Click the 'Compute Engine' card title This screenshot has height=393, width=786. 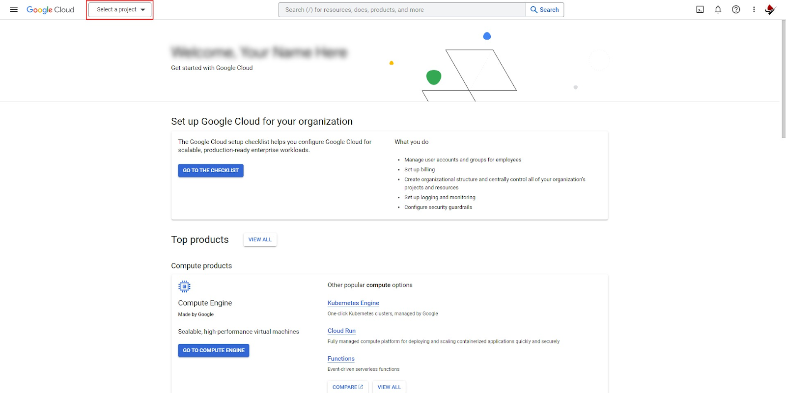(x=205, y=303)
